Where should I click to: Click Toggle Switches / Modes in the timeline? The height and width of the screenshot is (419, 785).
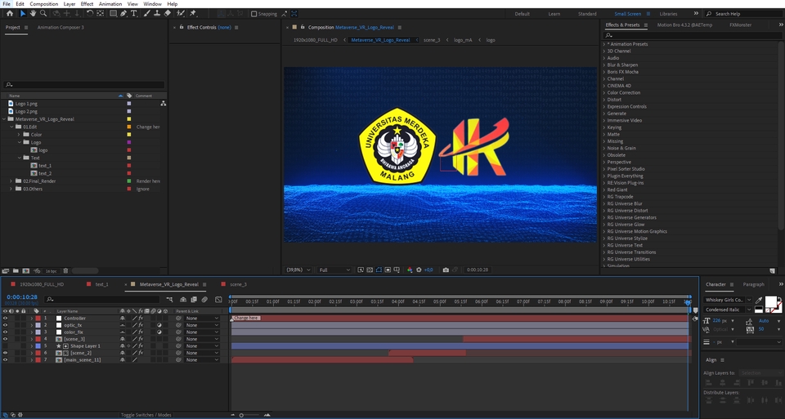[x=146, y=415]
